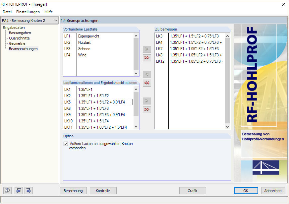The width and height of the screenshot is (289, 204).
Task: Transfer LK5 combination with lower single arrow
Action: point(147,101)
